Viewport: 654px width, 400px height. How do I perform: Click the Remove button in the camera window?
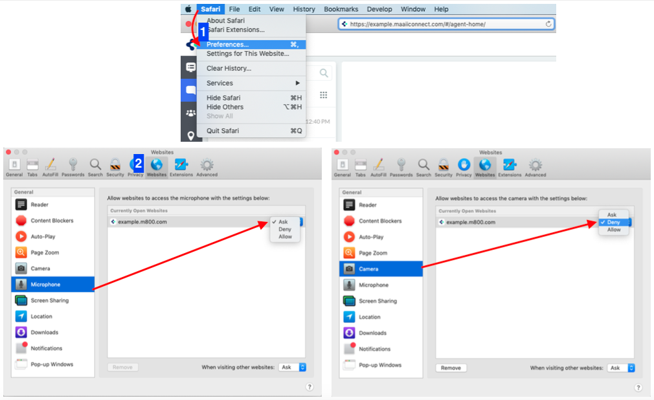[x=451, y=368]
